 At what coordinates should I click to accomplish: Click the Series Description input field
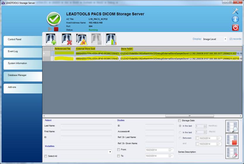click(201, 156)
